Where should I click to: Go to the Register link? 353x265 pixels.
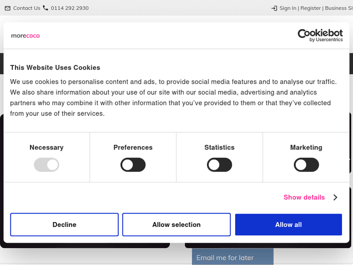[311, 8]
